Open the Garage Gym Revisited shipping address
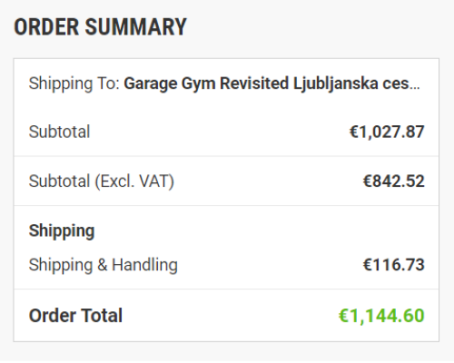Screen dimensions: 454x363 coord(272,83)
